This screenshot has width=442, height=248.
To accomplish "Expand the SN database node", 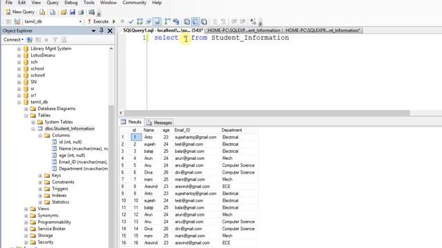I will tap(19, 82).
